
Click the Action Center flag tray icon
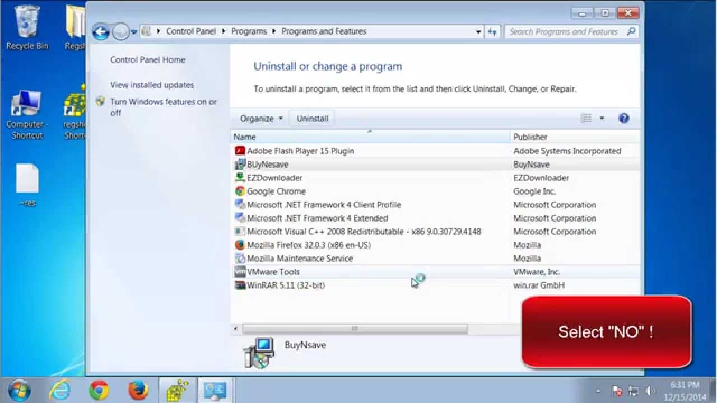[x=617, y=391]
